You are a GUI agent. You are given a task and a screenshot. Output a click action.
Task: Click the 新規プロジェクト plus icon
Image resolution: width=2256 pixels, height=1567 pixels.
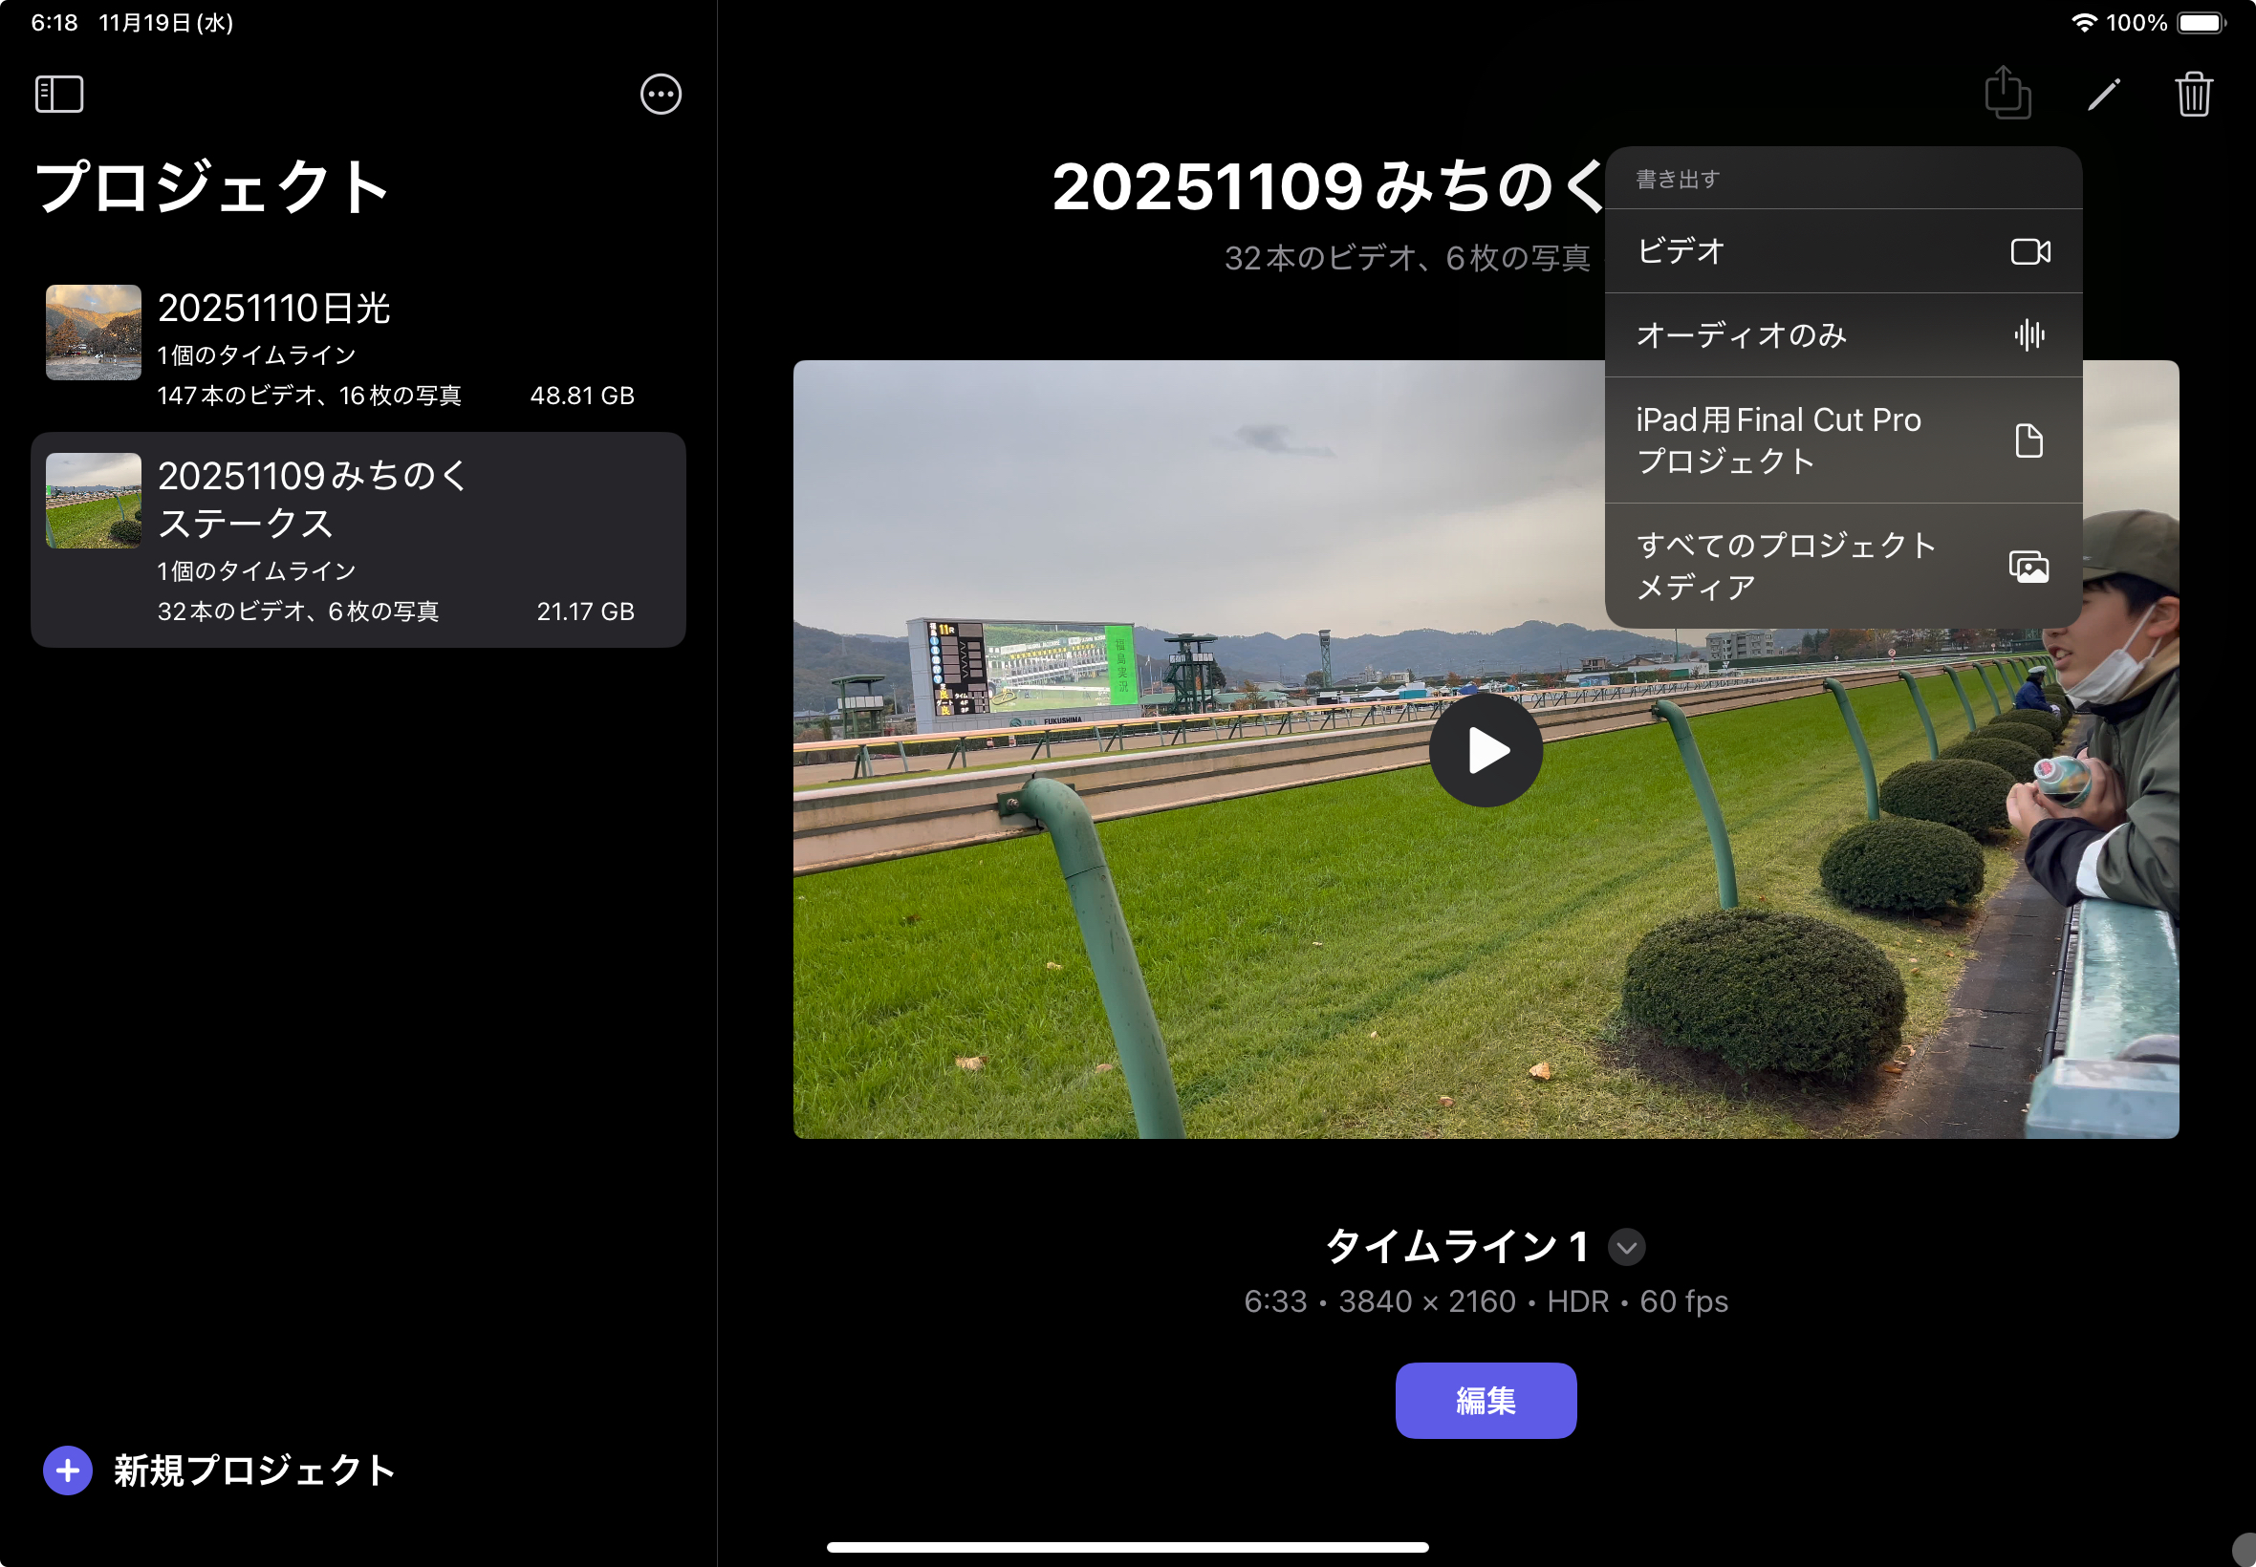[68, 1470]
